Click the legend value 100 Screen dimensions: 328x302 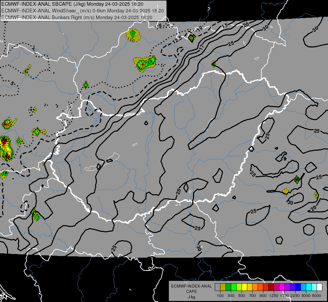(x=220, y=296)
